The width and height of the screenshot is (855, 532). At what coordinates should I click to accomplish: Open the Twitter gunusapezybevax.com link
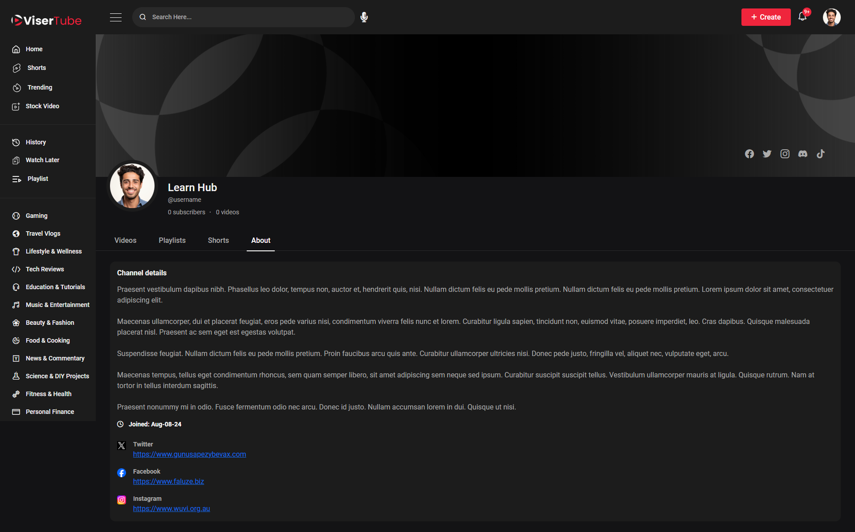tap(189, 454)
